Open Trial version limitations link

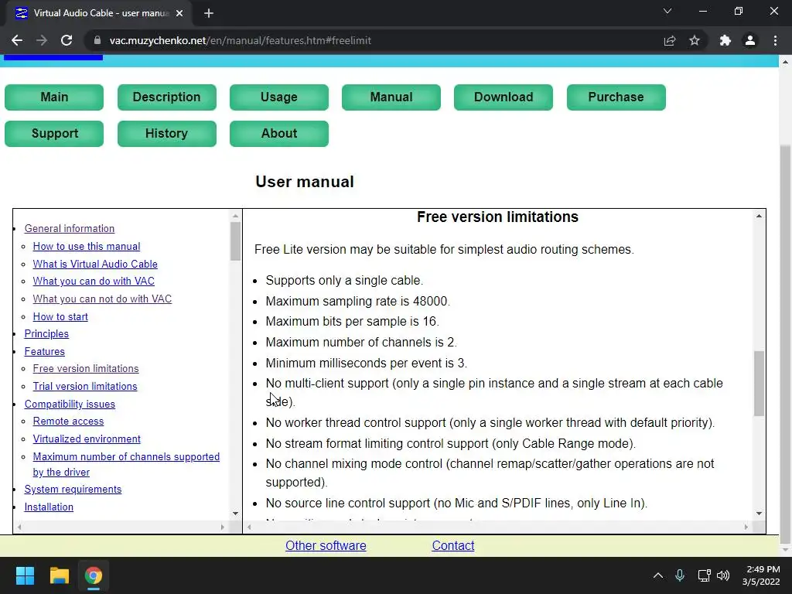point(85,386)
